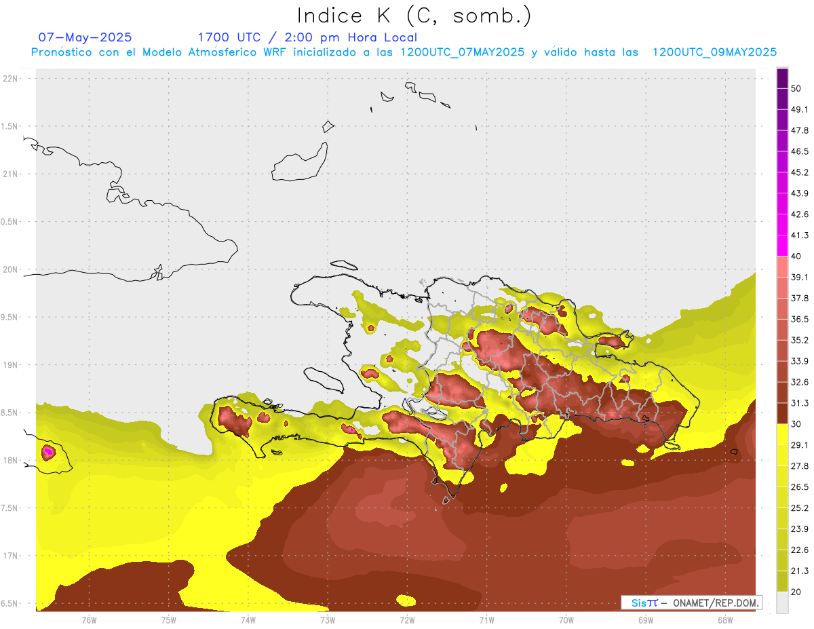The height and width of the screenshot is (629, 814).
Task: Pick the dark brown swatch between 30 and 31.3
Action: coord(782,414)
